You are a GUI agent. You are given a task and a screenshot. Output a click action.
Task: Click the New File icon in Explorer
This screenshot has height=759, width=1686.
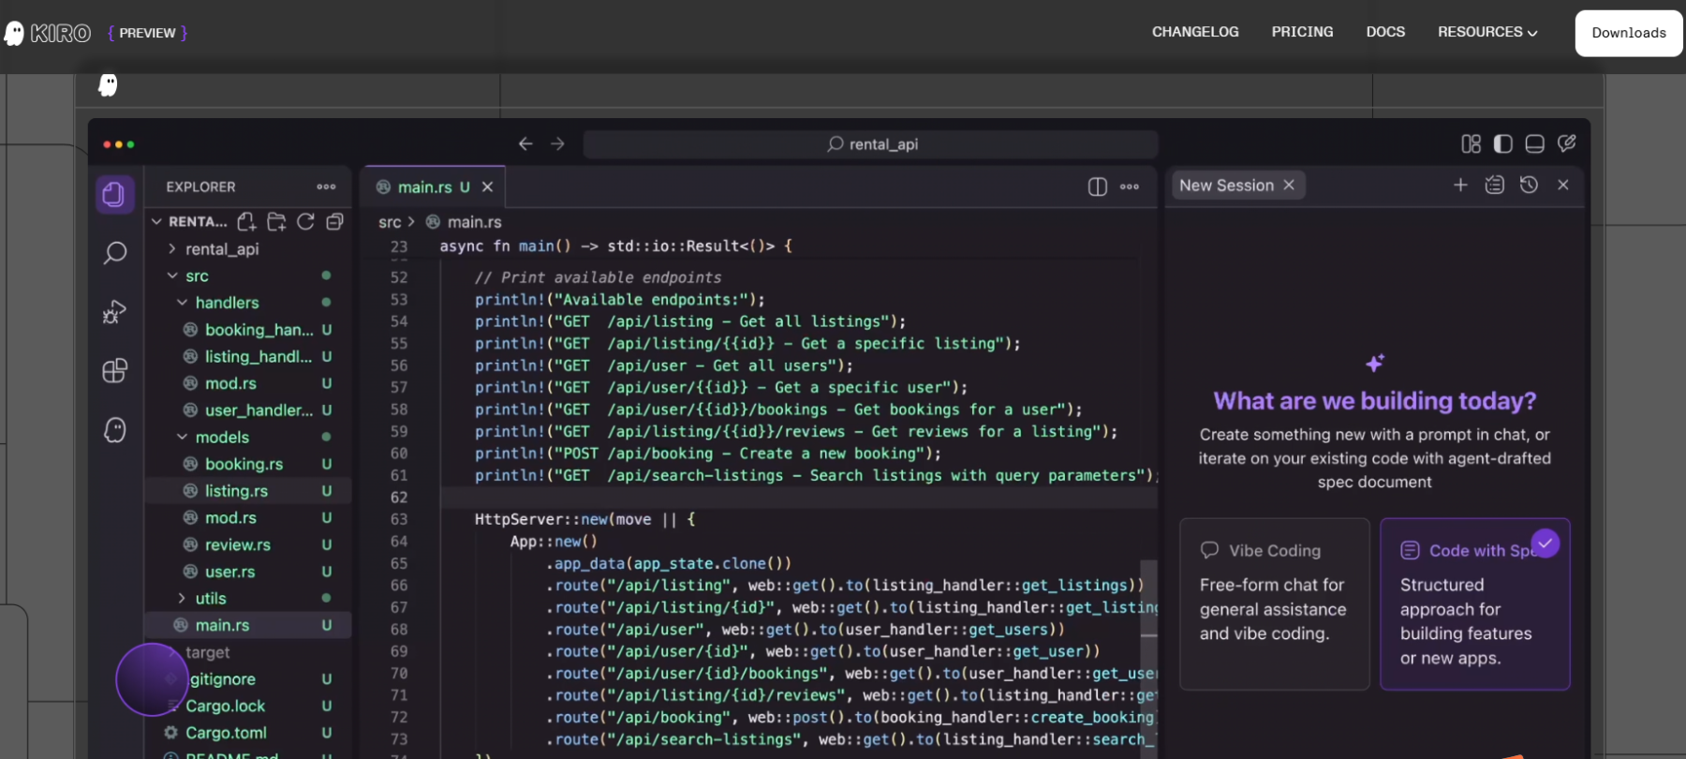coord(246,222)
